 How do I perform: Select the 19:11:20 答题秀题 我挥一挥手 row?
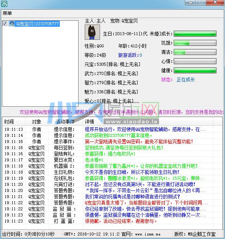coord(112,190)
